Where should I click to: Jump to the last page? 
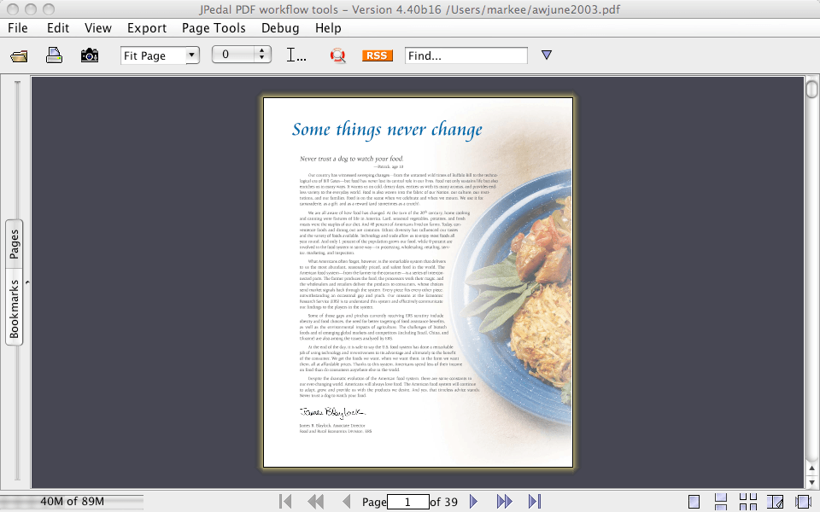click(535, 502)
